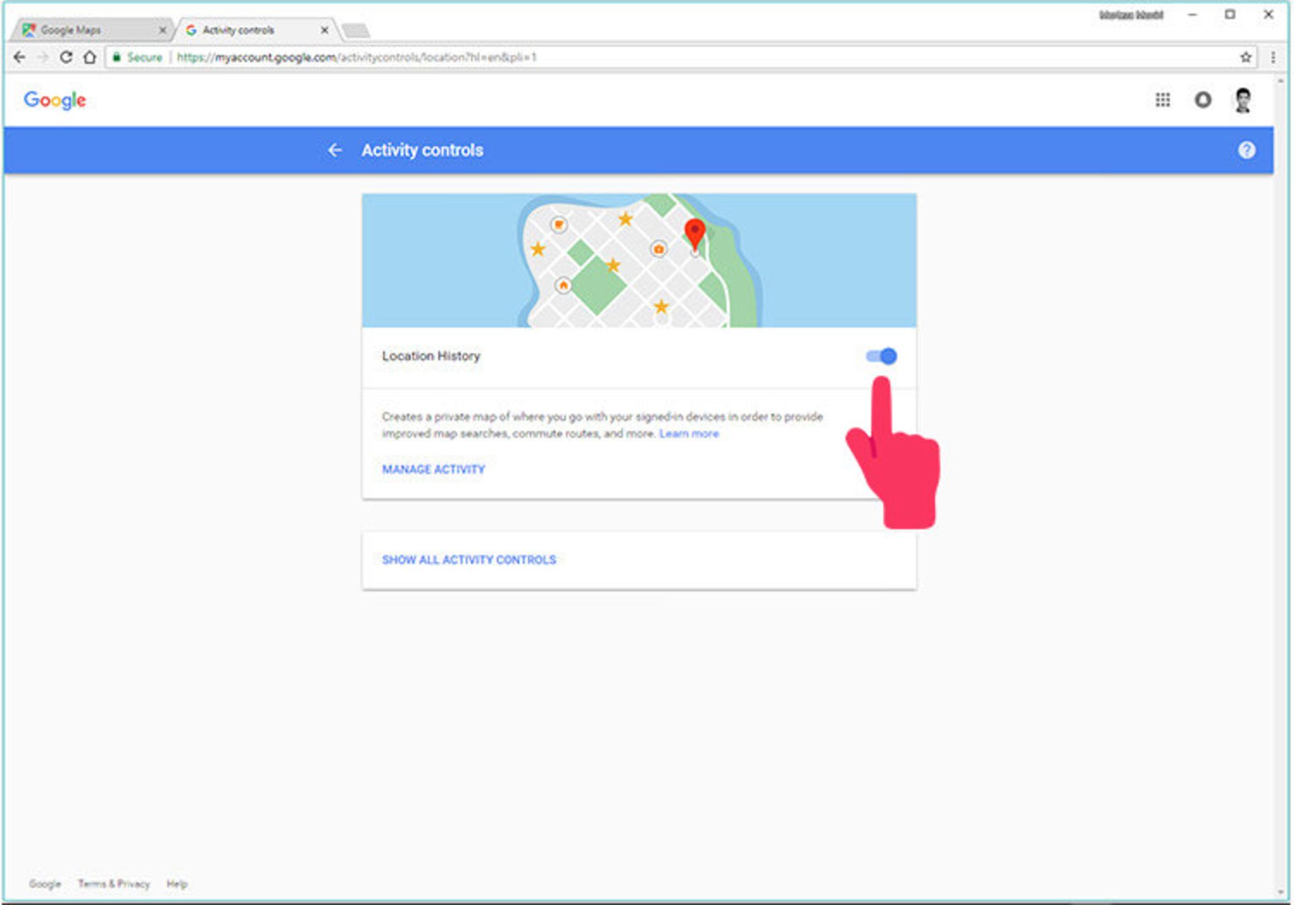Bookmark this page with the star icon
1294x905 pixels.
pos(1245,57)
